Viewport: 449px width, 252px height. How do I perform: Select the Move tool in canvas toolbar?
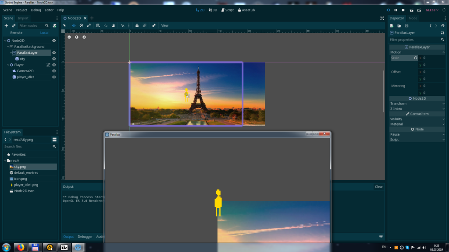point(75,25)
